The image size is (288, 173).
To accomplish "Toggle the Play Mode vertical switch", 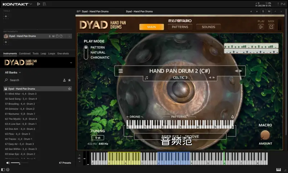I will [86, 53].
